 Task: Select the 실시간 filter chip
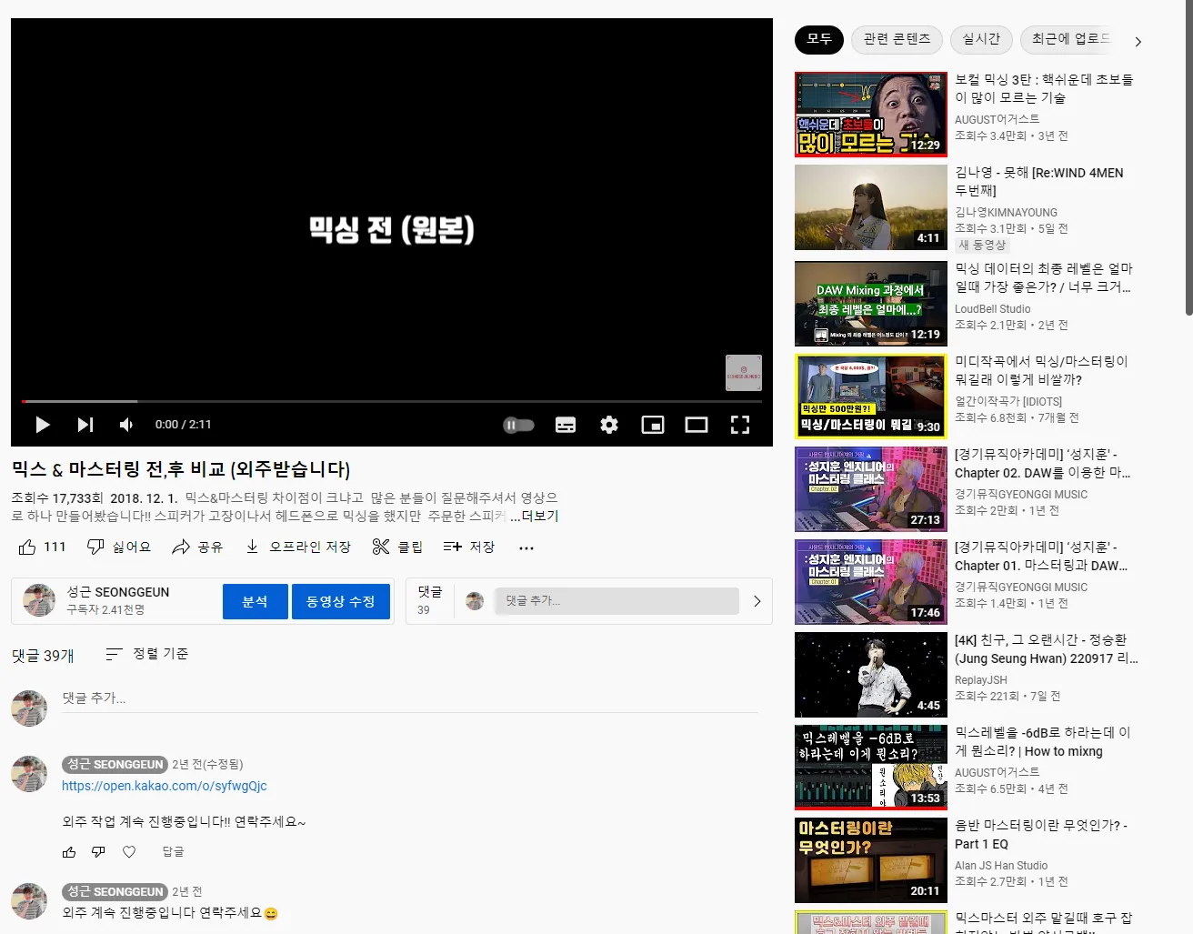[x=981, y=40]
